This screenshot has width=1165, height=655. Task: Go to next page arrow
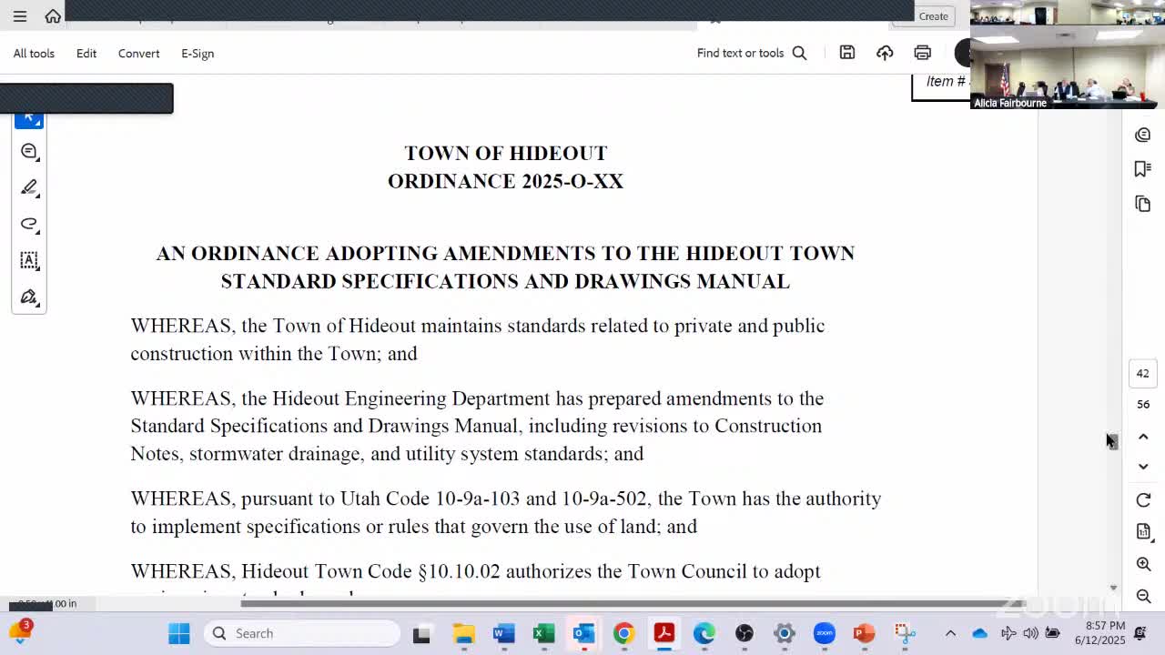pyautogui.click(x=1143, y=467)
